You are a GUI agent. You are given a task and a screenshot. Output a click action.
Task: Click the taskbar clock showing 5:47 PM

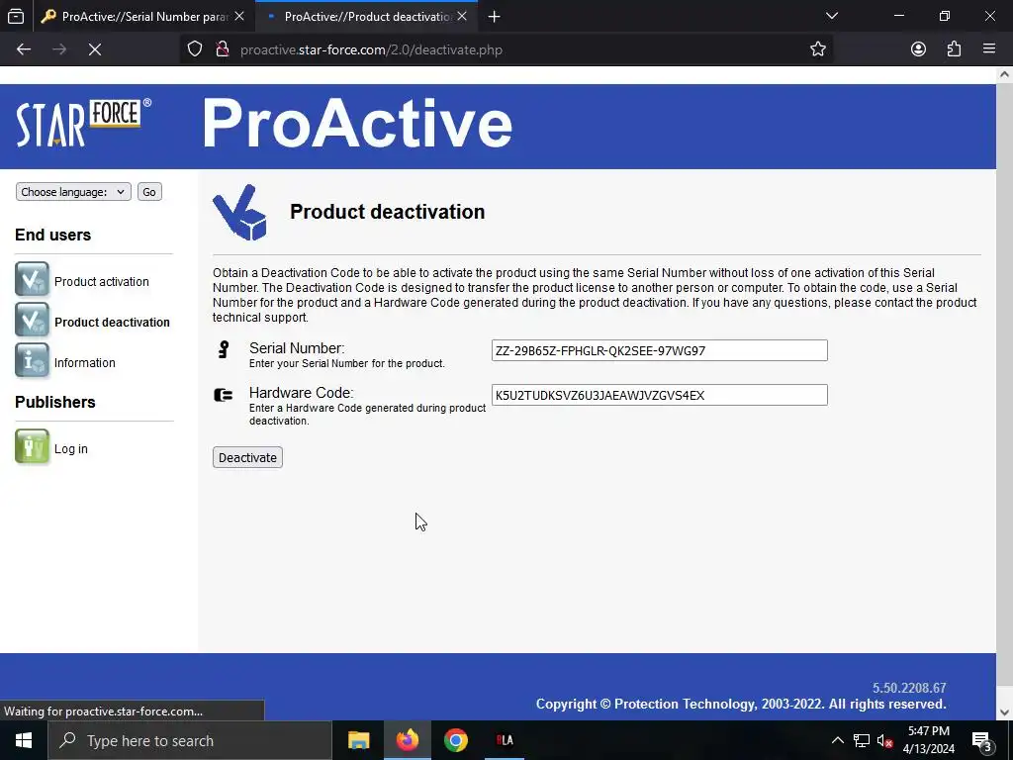(x=928, y=740)
